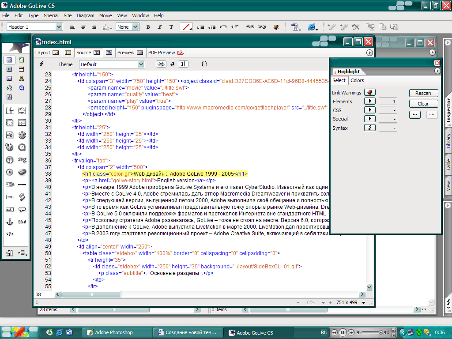Viewport: 452px width, 339px height.
Task: Align text center in the toolbar
Action: (83, 27)
